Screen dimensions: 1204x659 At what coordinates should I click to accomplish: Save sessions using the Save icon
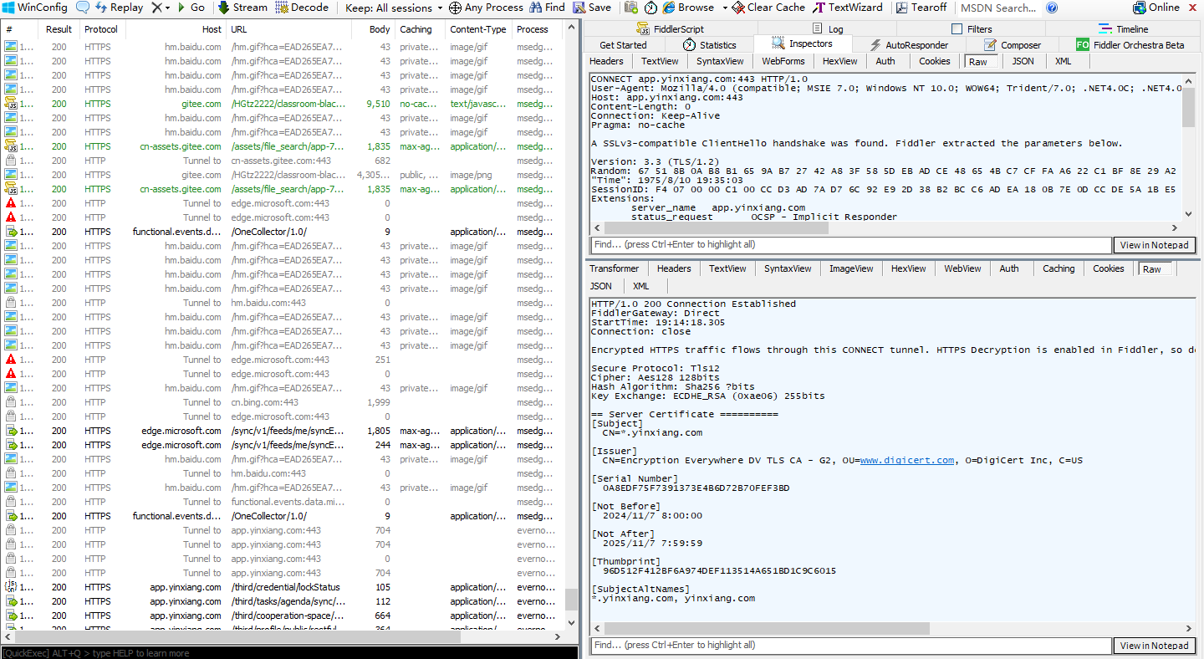coord(592,8)
